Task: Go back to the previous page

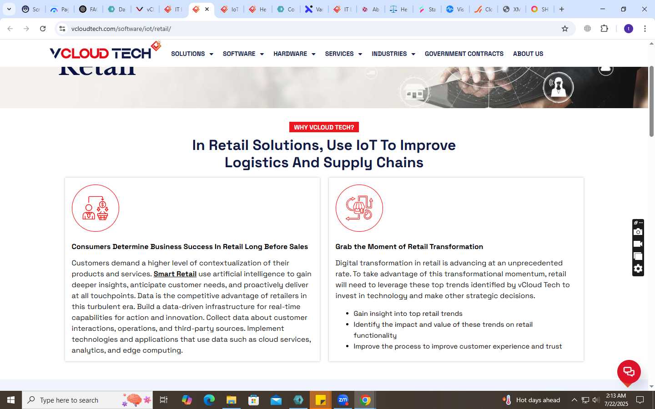Action: coord(10,29)
